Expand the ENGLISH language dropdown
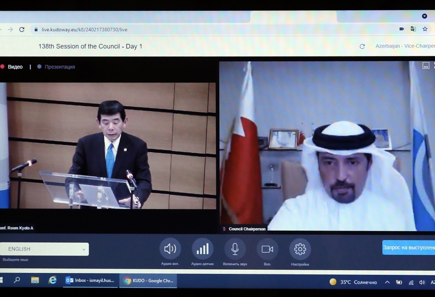Image resolution: width=435 pixels, height=297 pixels. [44, 249]
